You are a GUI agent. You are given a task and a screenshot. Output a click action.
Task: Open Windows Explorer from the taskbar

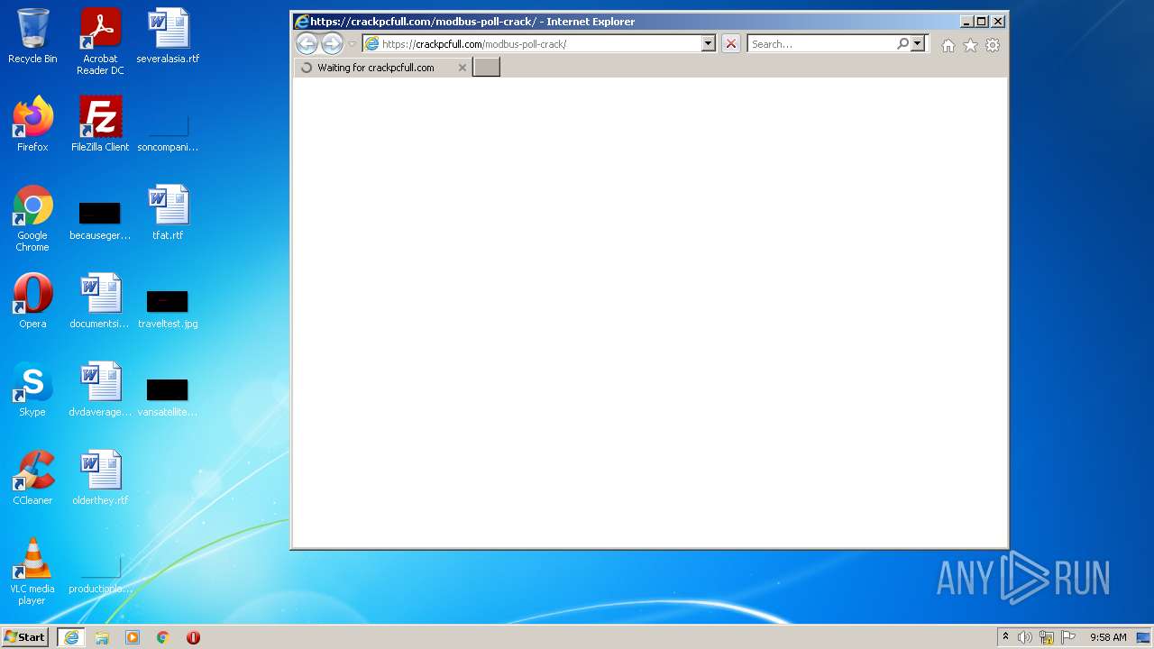[x=102, y=637]
